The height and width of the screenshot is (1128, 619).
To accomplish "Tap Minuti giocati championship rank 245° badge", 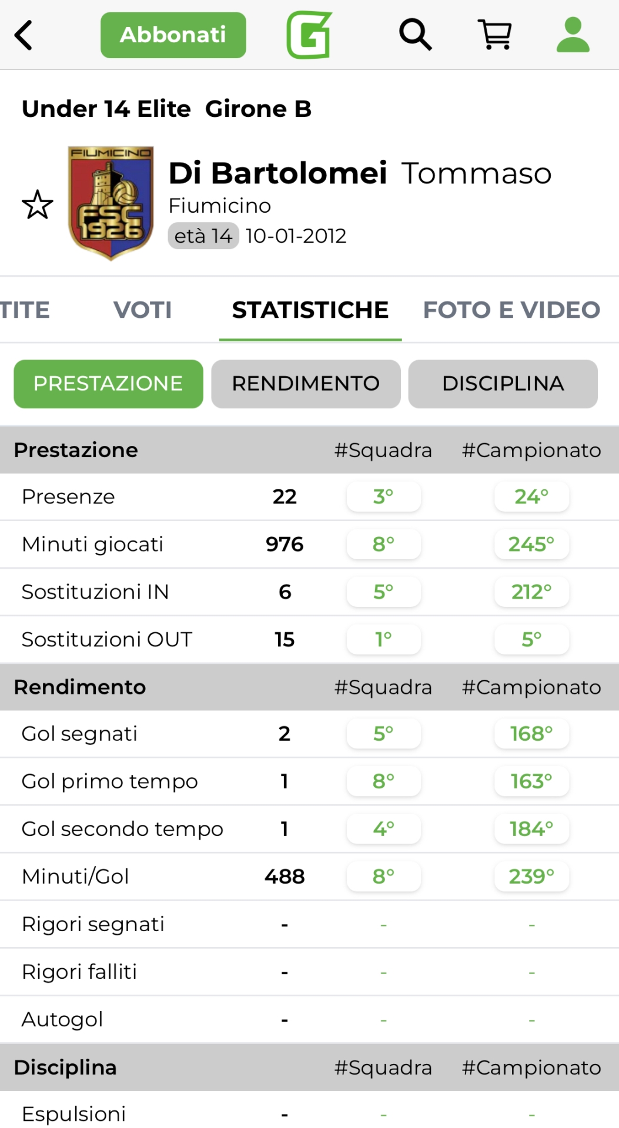I will (531, 545).
